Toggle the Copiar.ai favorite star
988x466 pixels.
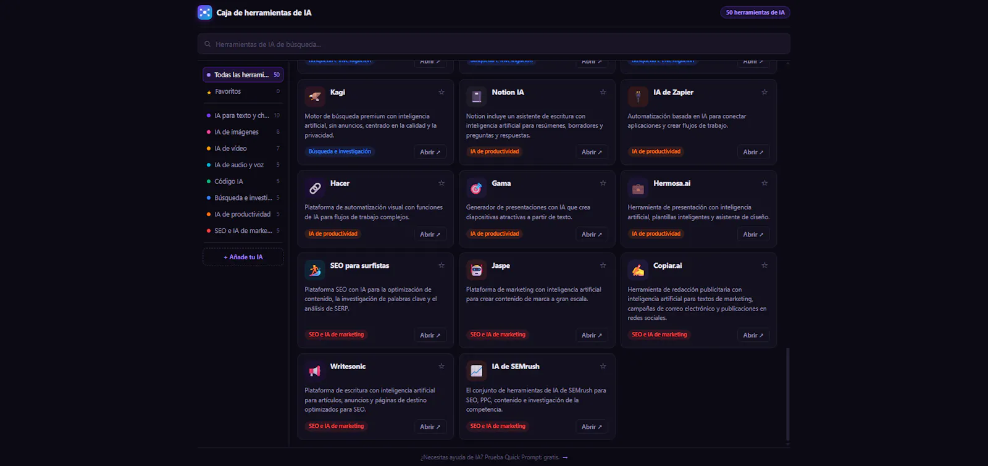(x=764, y=265)
